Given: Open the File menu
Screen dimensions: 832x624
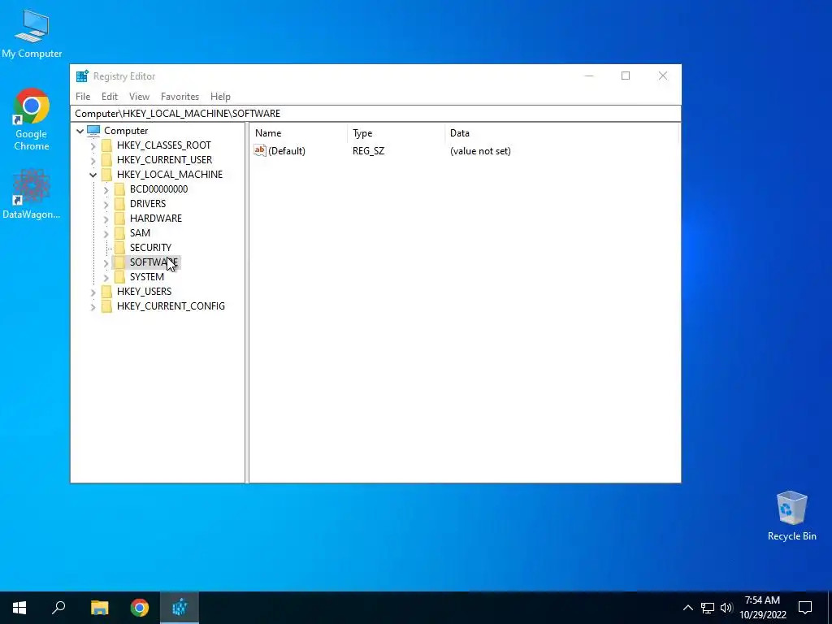Looking at the screenshot, I should [x=83, y=97].
